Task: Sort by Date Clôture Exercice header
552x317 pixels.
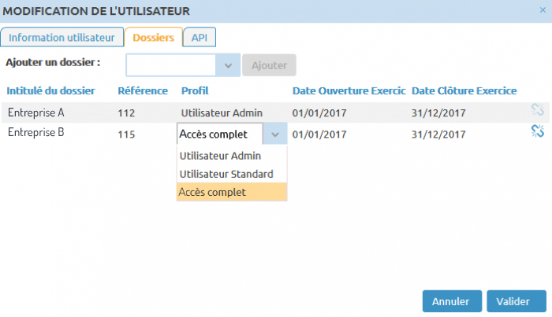Action: tap(464, 91)
